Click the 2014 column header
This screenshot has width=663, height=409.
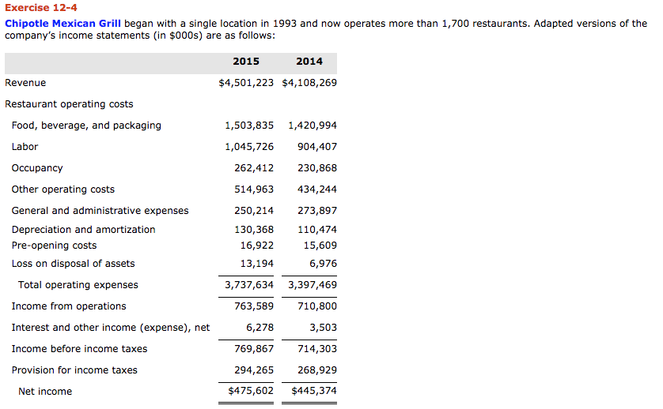tap(309, 62)
